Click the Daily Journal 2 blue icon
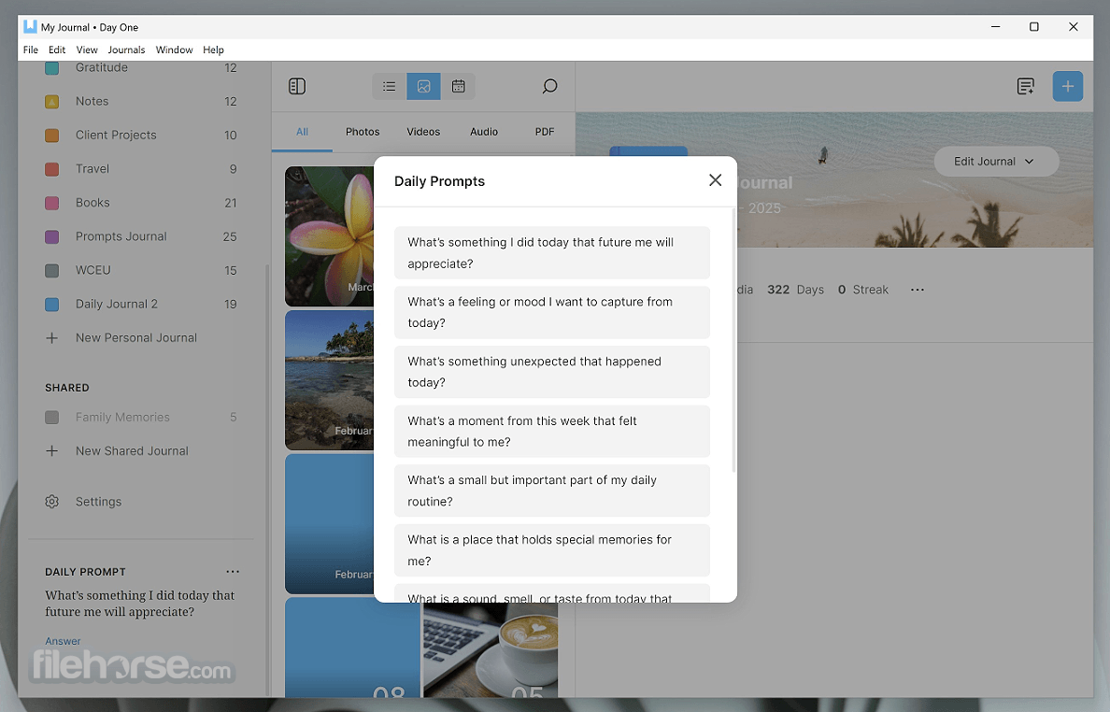Screen dimensions: 1110x712 [x=51, y=305]
